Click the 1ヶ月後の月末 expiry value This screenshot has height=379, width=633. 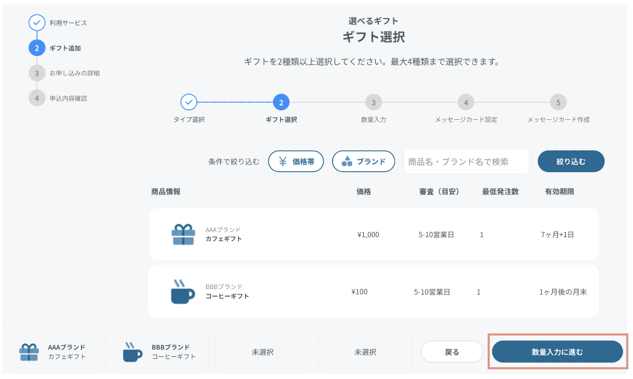(x=563, y=292)
